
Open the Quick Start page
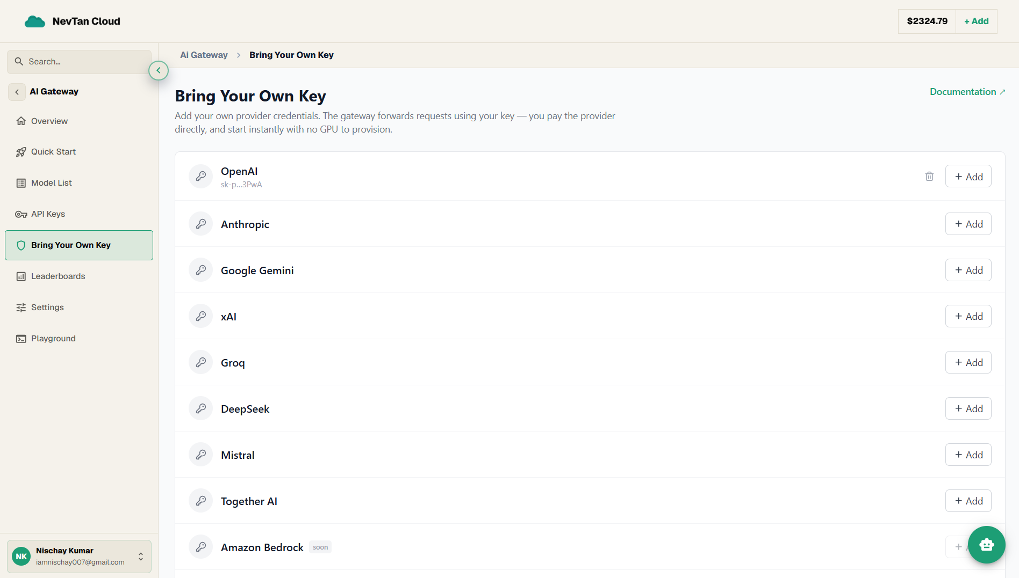(x=79, y=152)
